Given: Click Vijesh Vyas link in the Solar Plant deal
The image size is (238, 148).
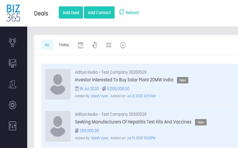Looking at the screenshot, I should (x=99, y=96).
